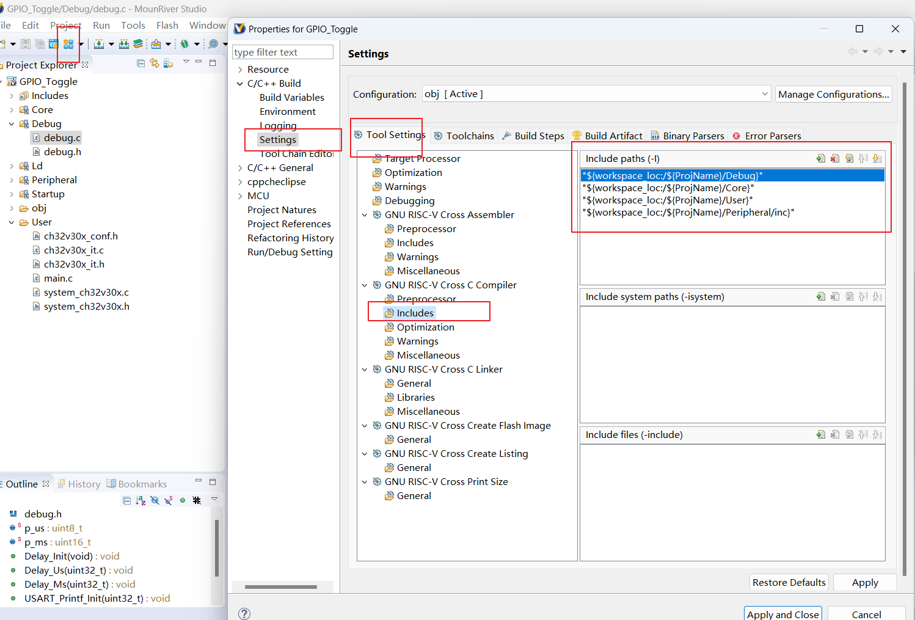915x620 pixels.
Task: Delete the selected include path (-I)
Action: tap(835, 159)
